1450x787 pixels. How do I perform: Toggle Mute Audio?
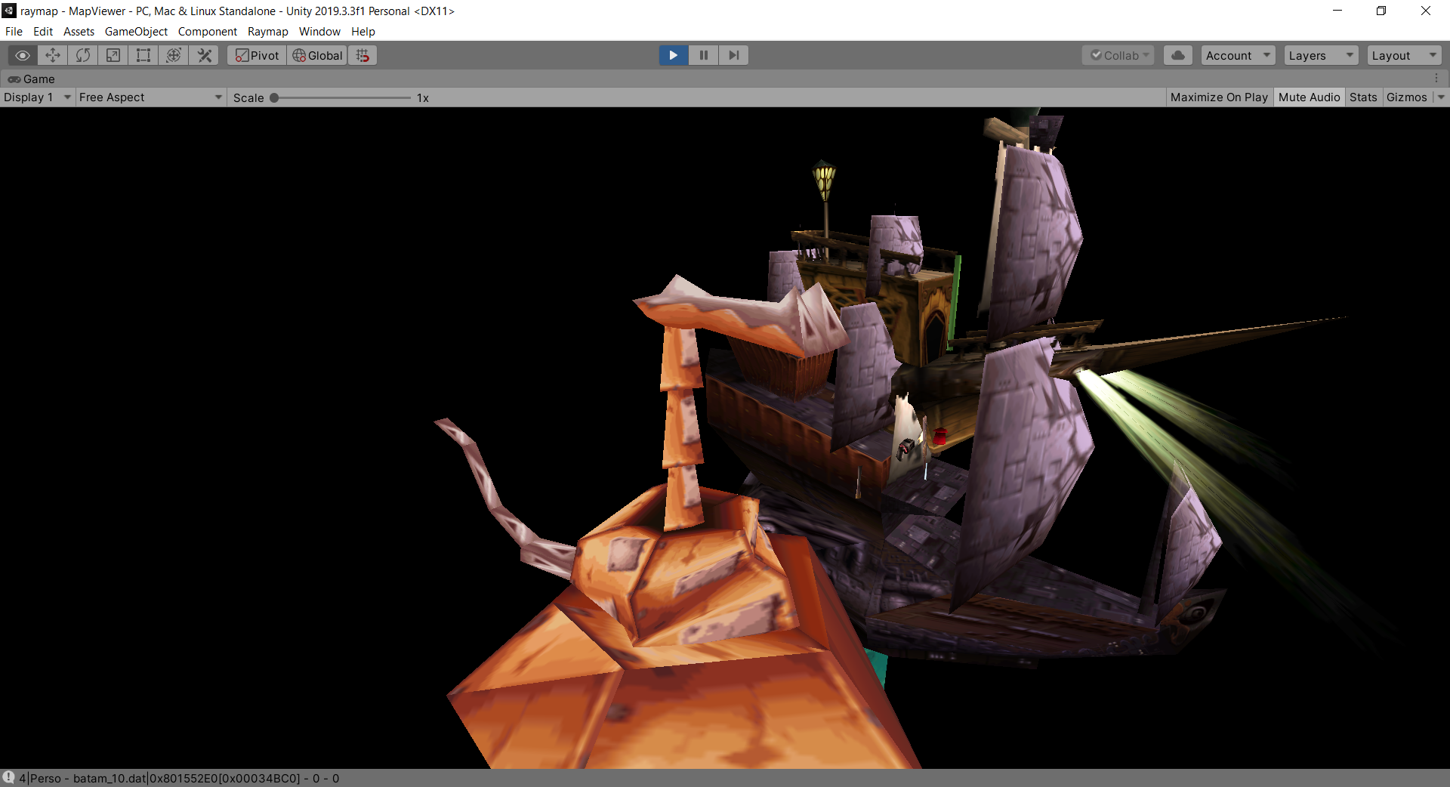click(x=1309, y=97)
